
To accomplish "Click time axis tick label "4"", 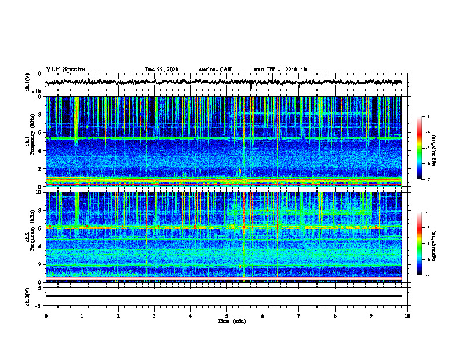I will pyautogui.click(x=191, y=316).
